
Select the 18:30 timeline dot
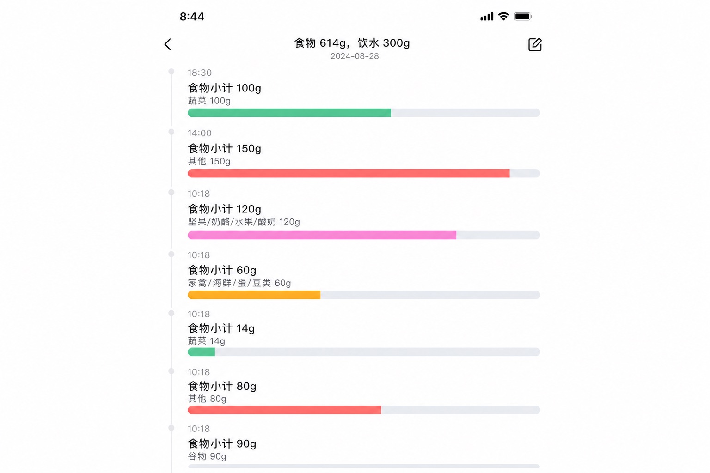pos(171,72)
